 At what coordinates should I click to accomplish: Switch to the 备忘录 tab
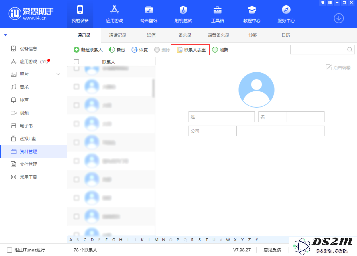coord(185,35)
